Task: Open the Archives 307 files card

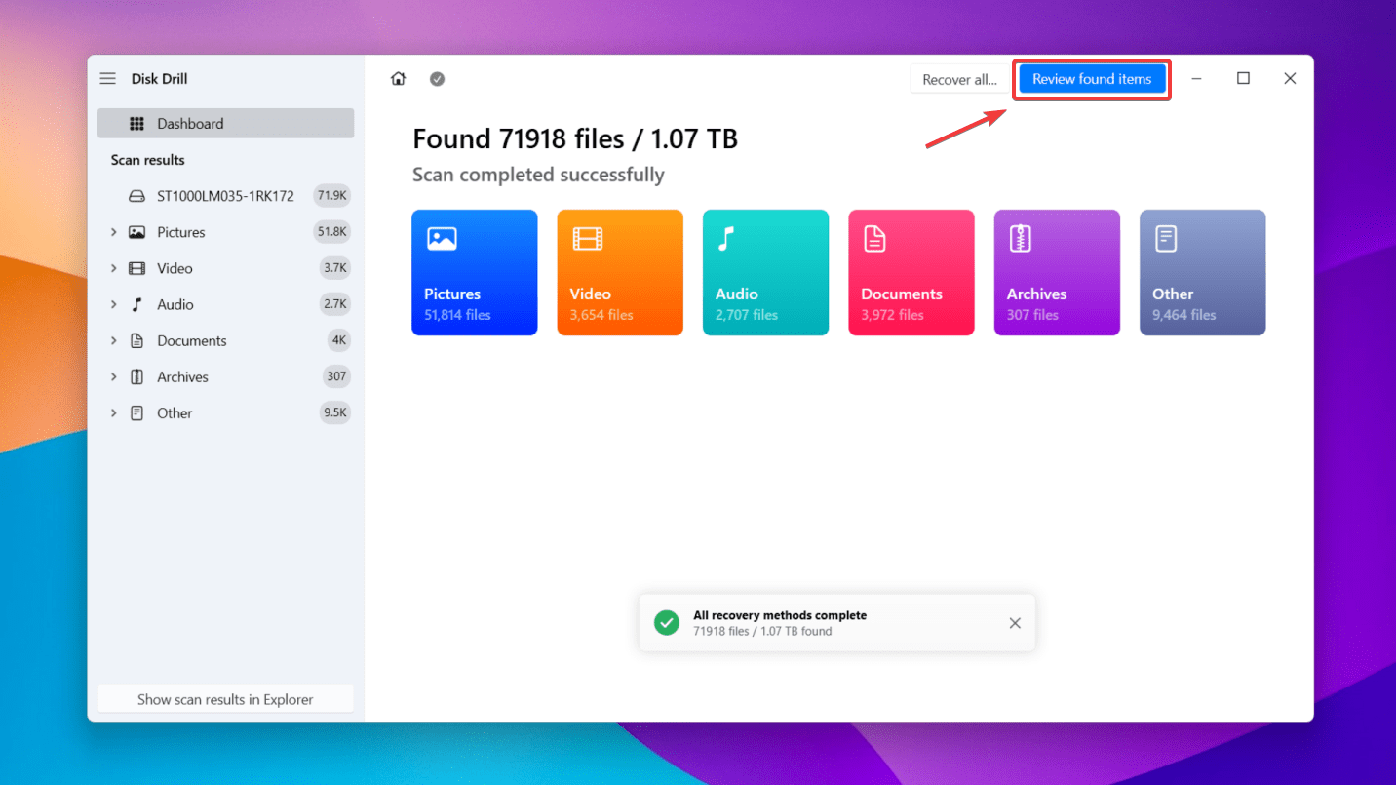Action: (x=1057, y=272)
